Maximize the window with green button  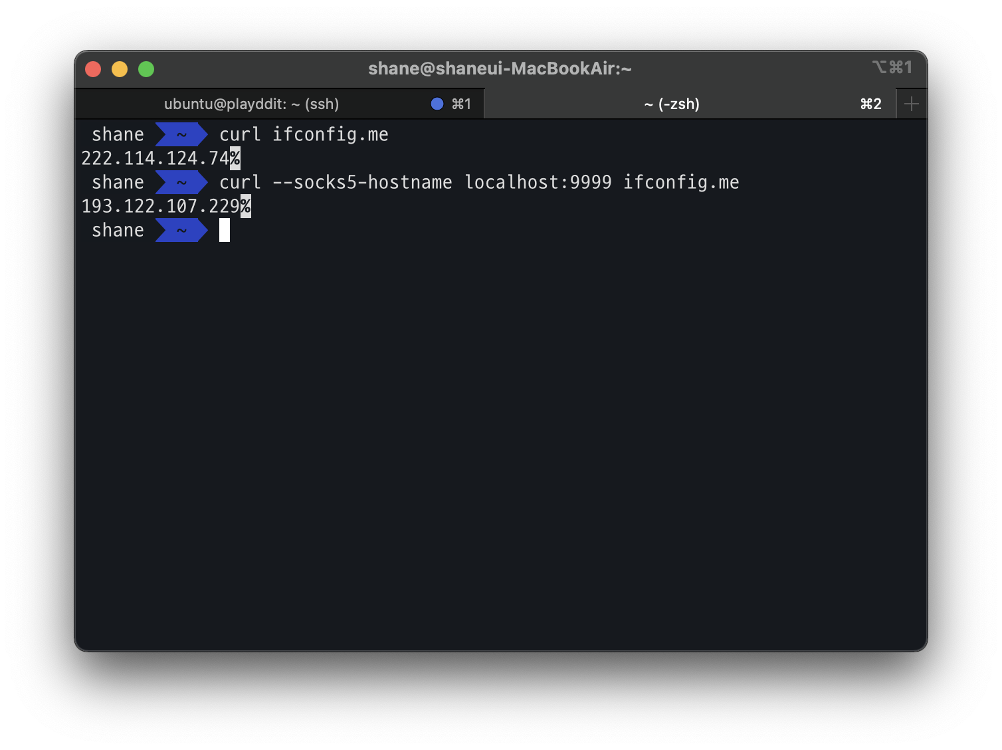coord(146,69)
